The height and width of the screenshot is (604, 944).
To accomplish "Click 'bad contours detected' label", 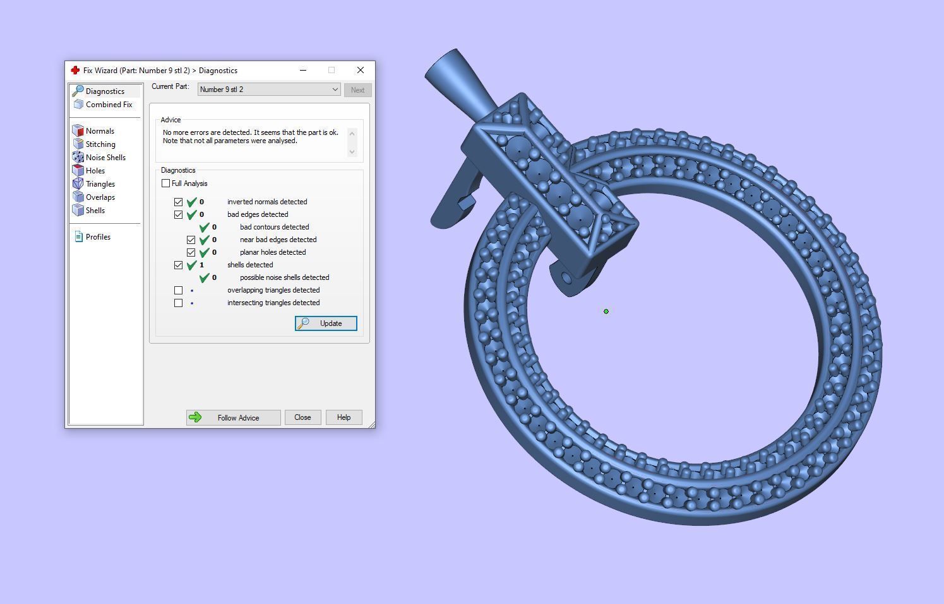I will coord(275,227).
